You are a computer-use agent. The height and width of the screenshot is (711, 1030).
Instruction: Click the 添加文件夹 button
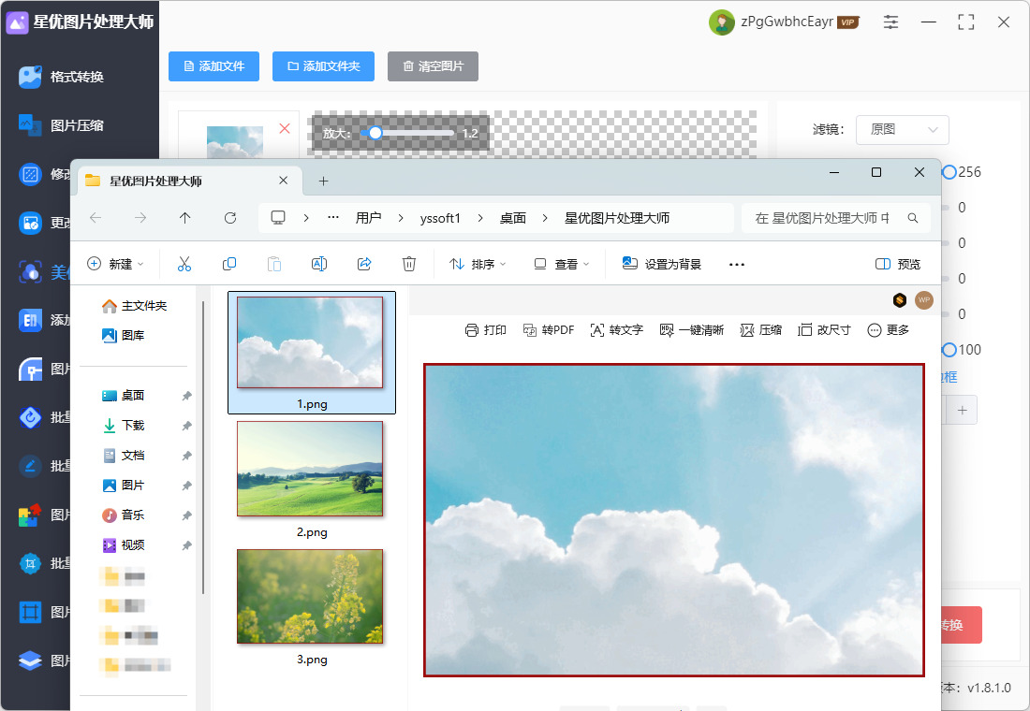(x=323, y=66)
